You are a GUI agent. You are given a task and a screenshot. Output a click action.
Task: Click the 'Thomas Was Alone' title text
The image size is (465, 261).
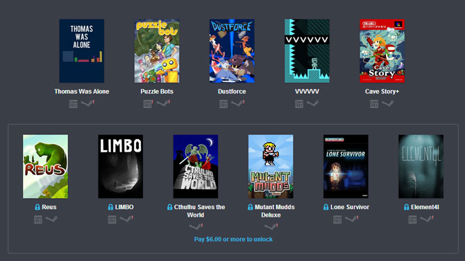(x=82, y=91)
